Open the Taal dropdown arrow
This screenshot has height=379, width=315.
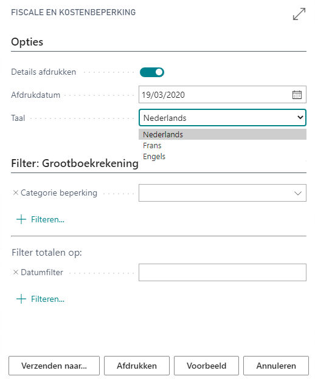click(x=300, y=117)
